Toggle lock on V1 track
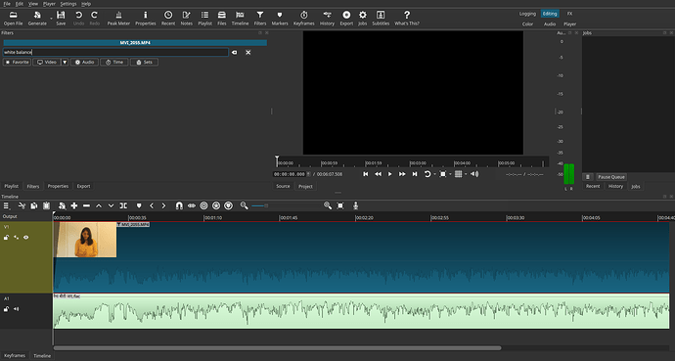Screen dimensions: 675x361 click(7, 238)
